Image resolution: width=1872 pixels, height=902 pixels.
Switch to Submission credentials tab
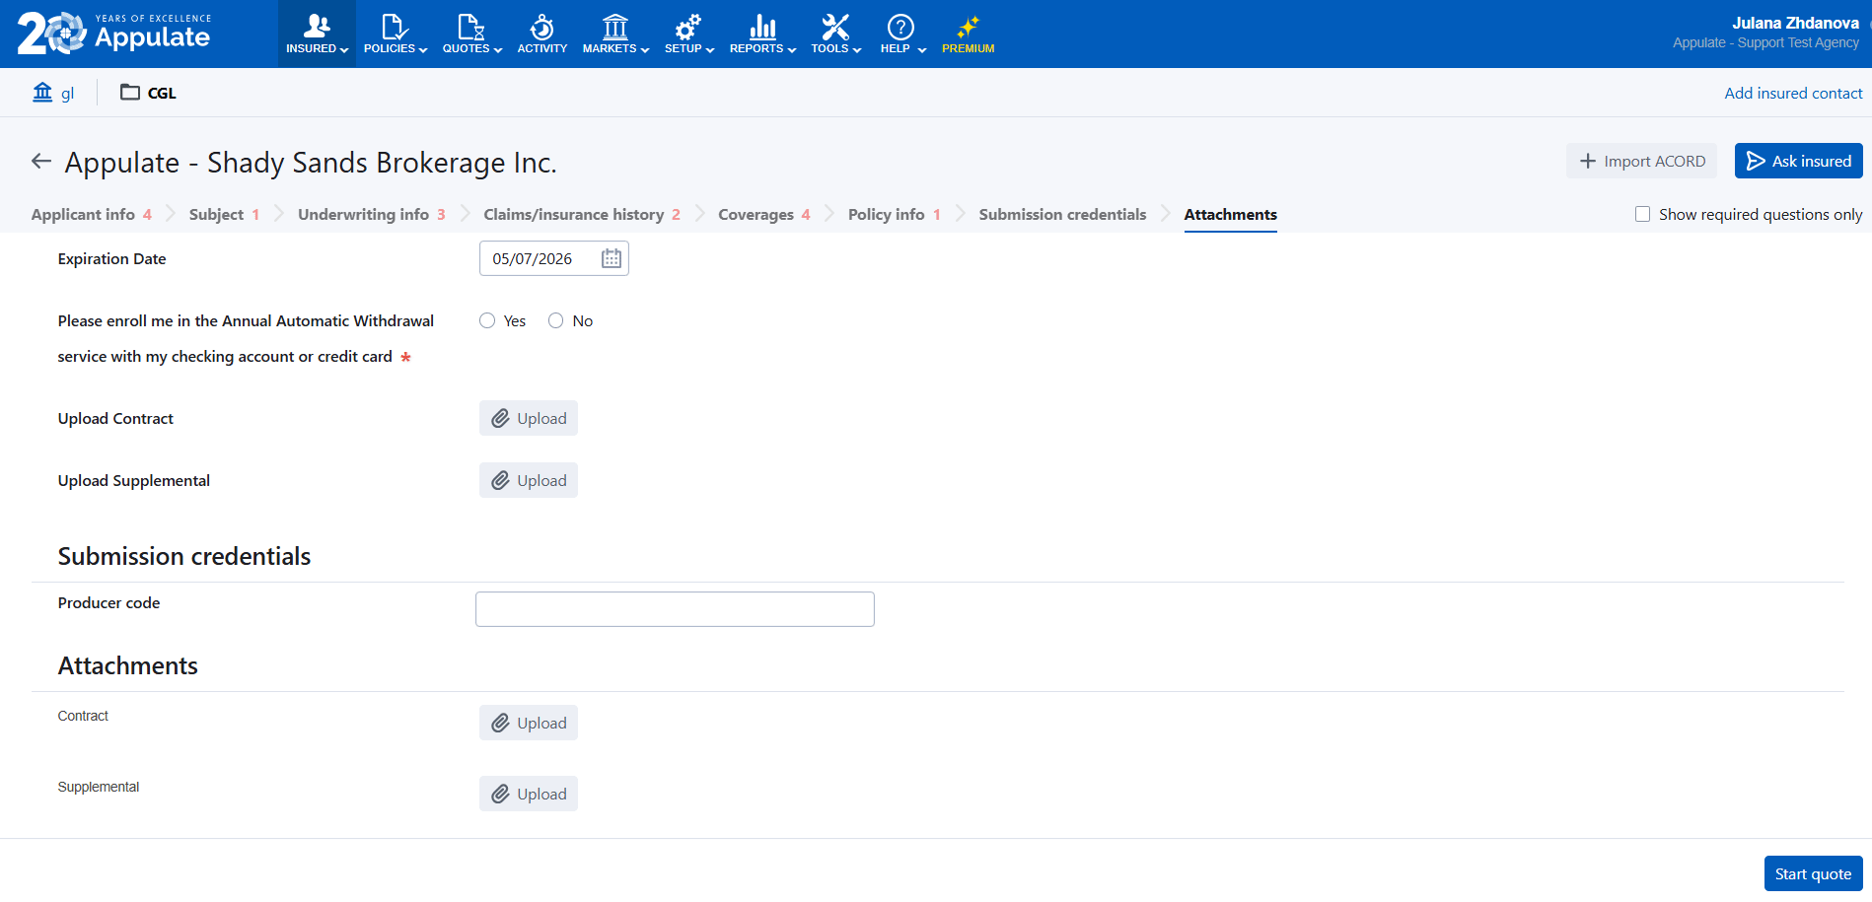click(1062, 214)
